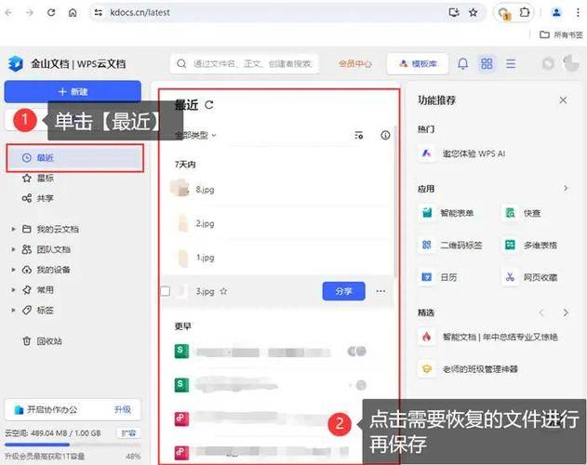This screenshot has height=465, width=587.
Task: Switch to grid view icon
Action: click(x=487, y=63)
